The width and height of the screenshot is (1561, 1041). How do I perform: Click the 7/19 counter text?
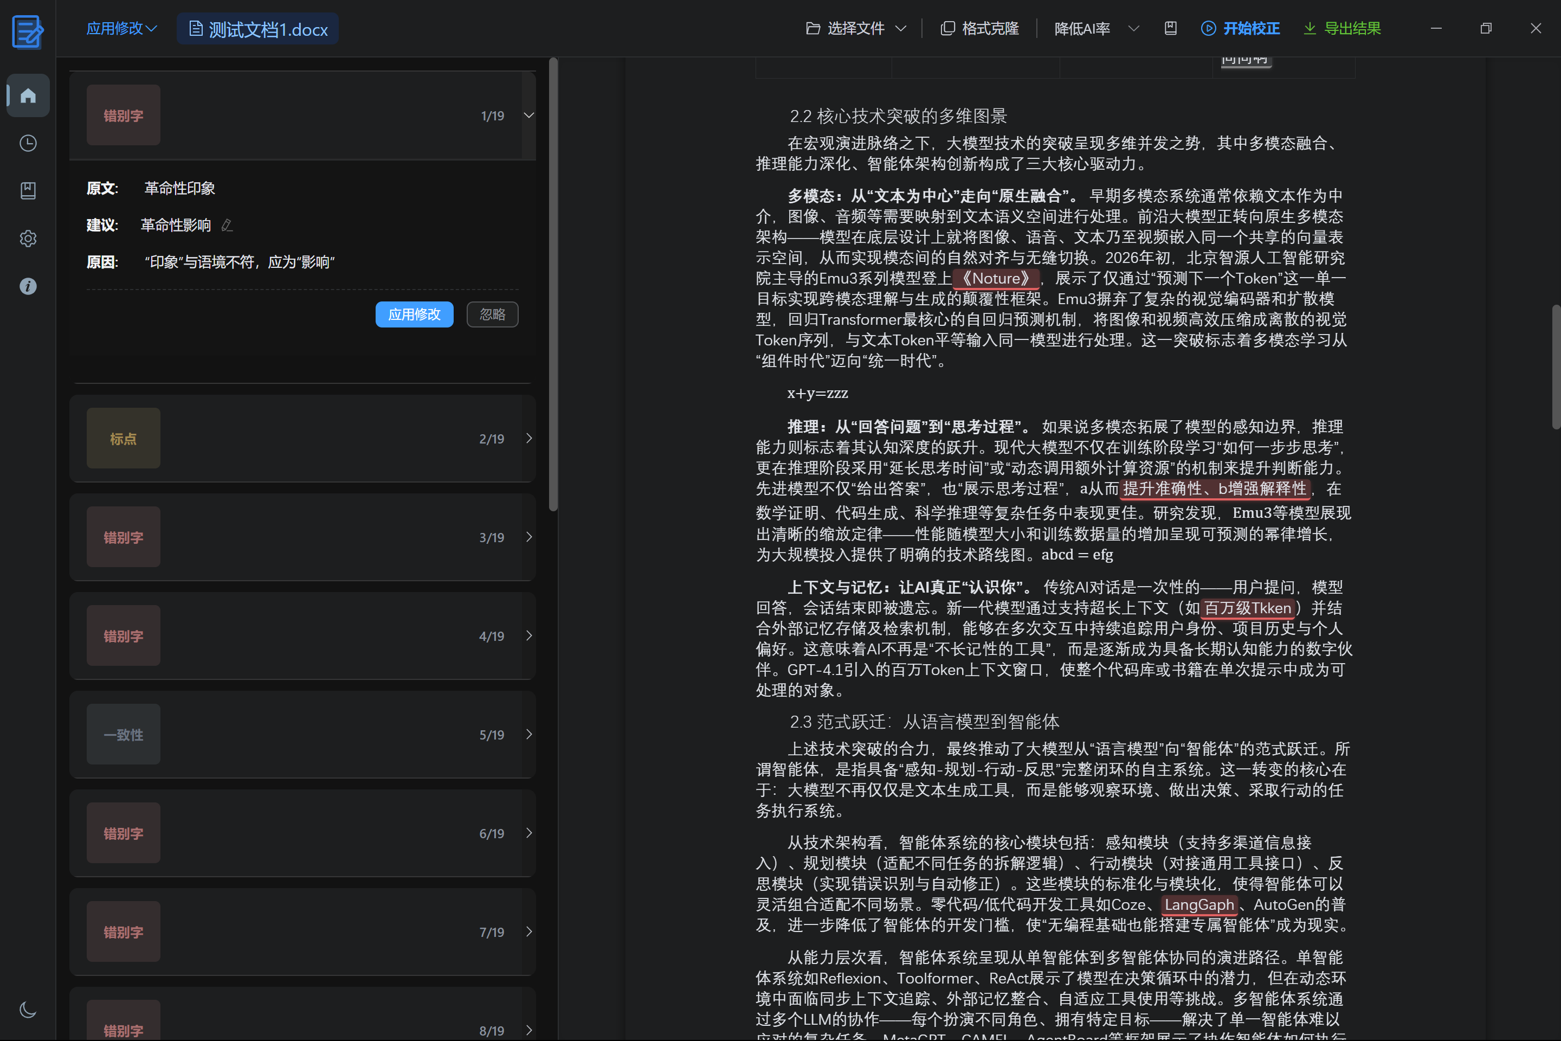tap(492, 933)
